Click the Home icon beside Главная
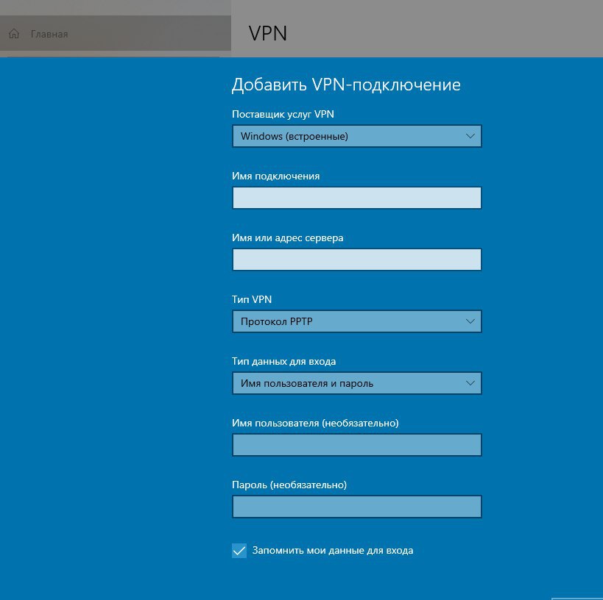 click(14, 34)
